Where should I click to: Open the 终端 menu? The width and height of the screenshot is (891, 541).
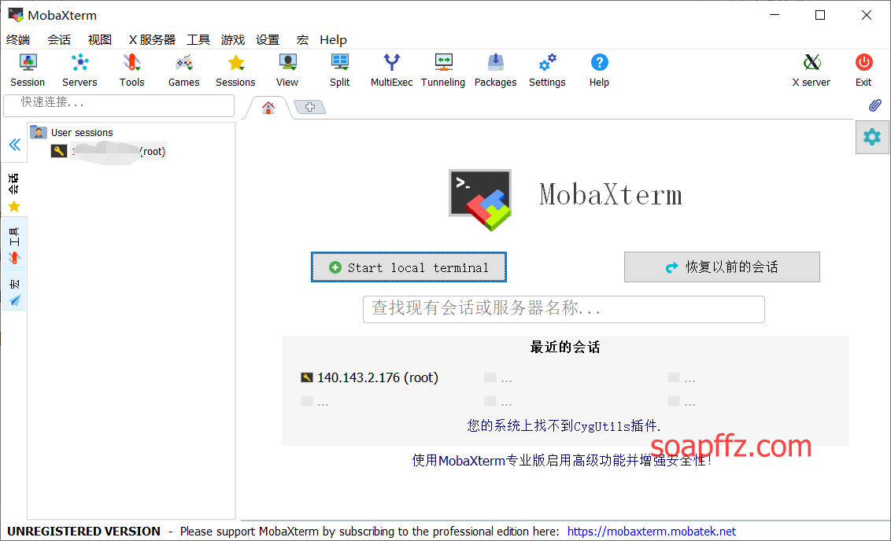tap(18, 40)
